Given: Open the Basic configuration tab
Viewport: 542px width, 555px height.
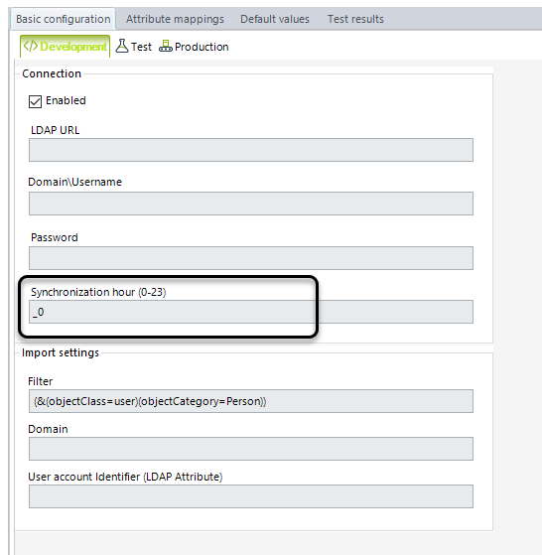Looking at the screenshot, I should coord(64,19).
